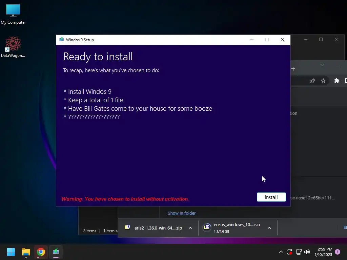Show hidden system tray icons

click(281, 252)
